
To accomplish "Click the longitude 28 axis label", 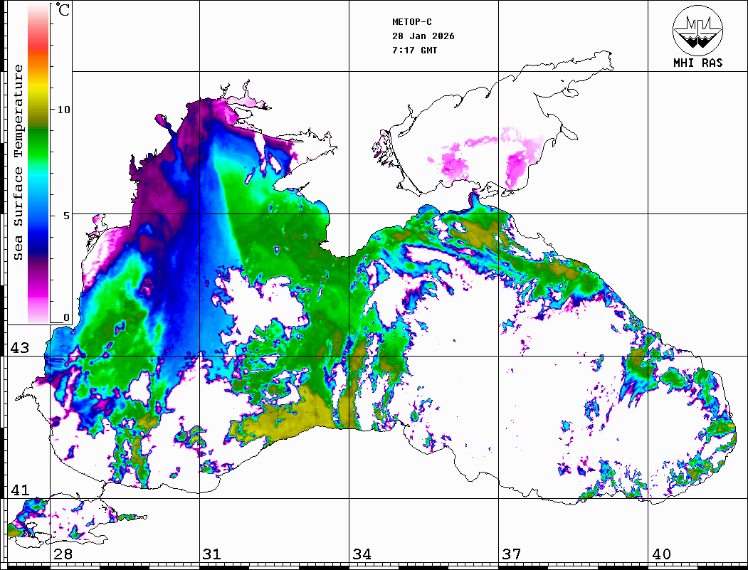I will coord(63,554).
